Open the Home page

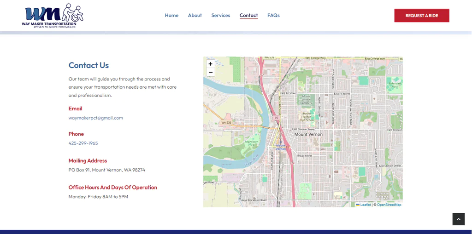(x=171, y=15)
